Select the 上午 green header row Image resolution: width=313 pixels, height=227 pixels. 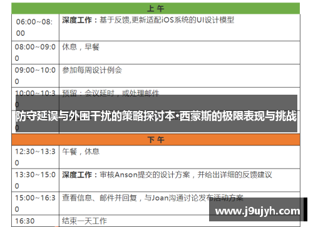pos(156,8)
